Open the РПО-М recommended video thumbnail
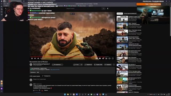This screenshot has height=96, width=171. [x=122, y=39]
